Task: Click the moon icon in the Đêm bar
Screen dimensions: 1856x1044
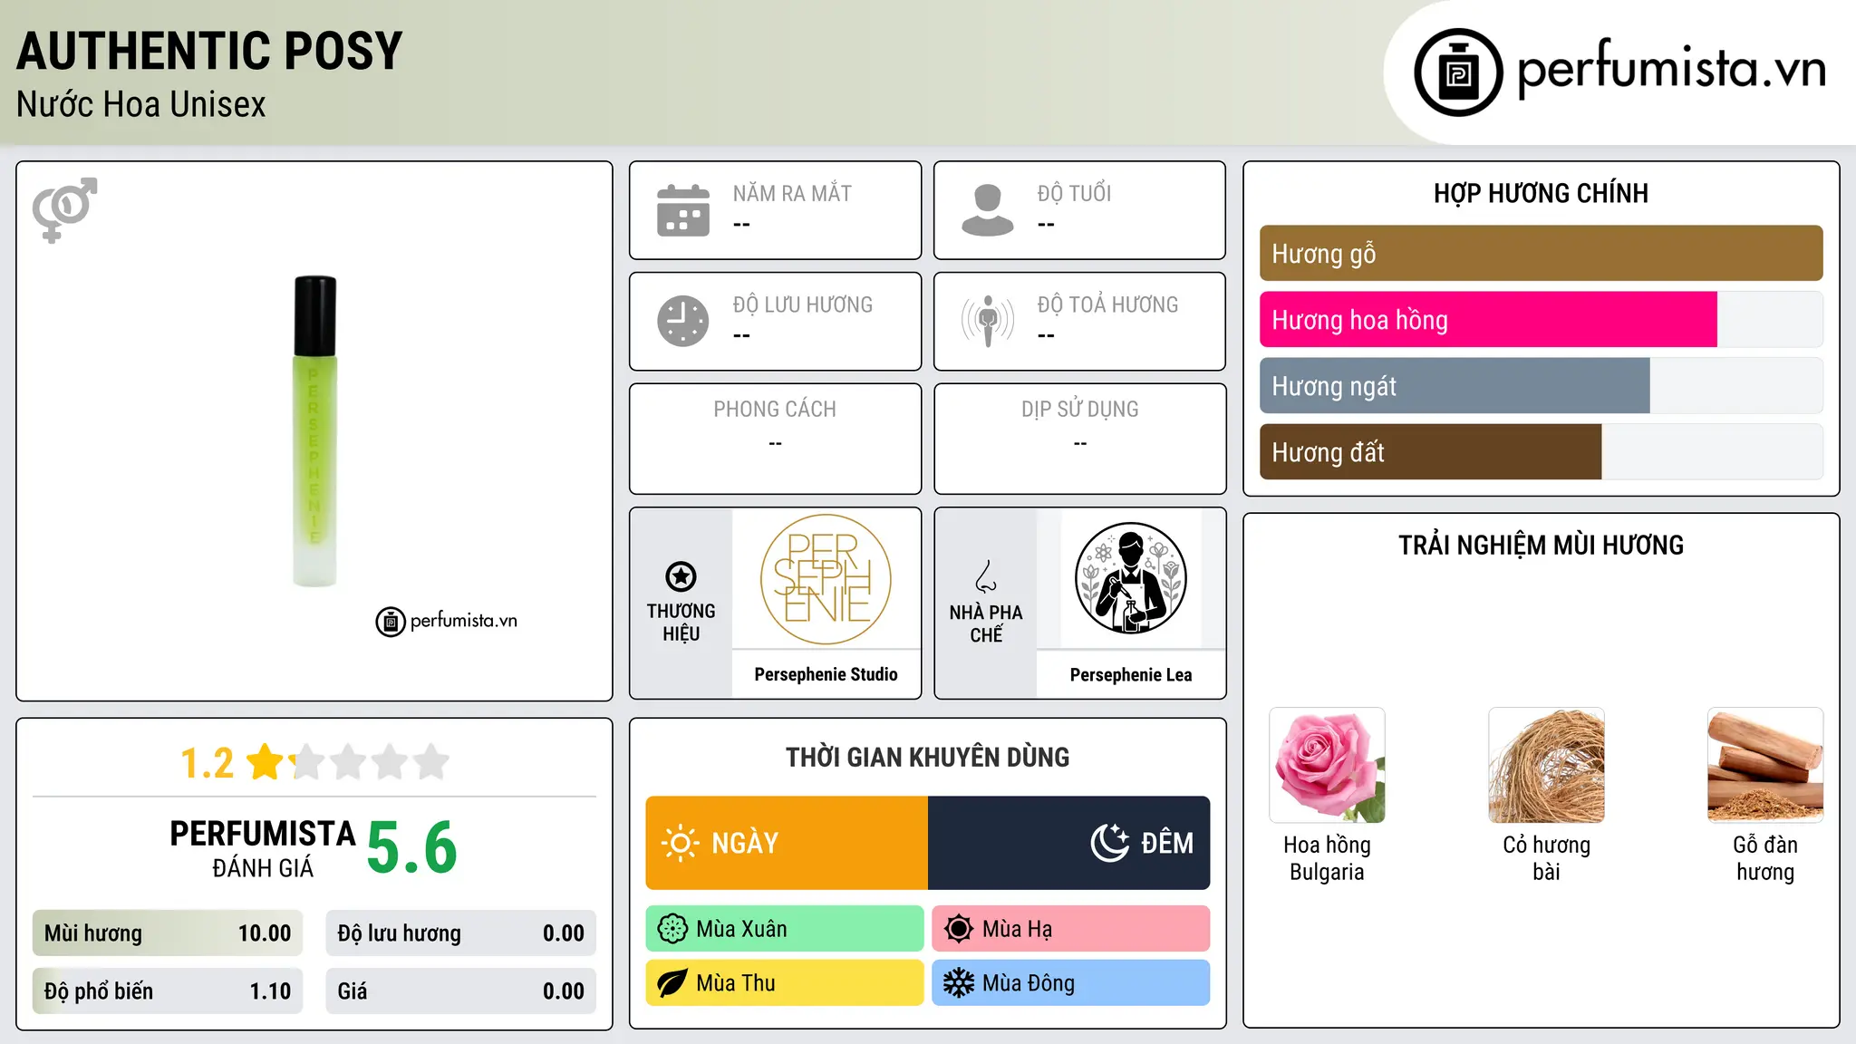Action: [x=1110, y=843]
